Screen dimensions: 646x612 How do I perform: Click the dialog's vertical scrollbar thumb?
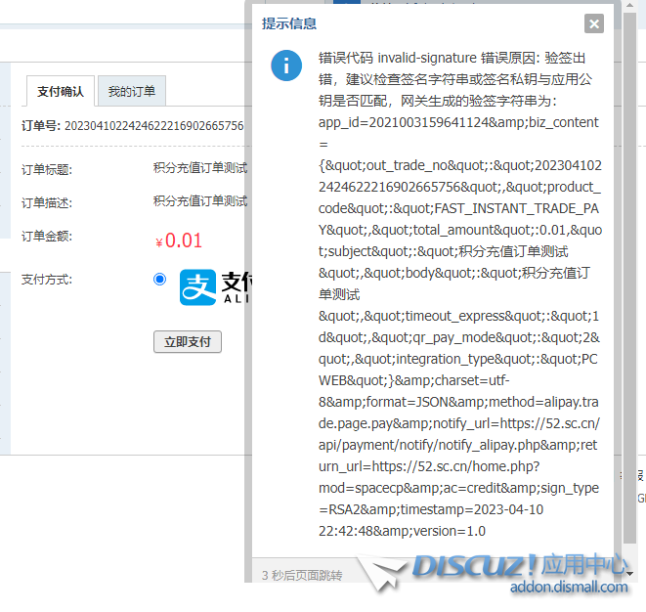click(x=629, y=279)
